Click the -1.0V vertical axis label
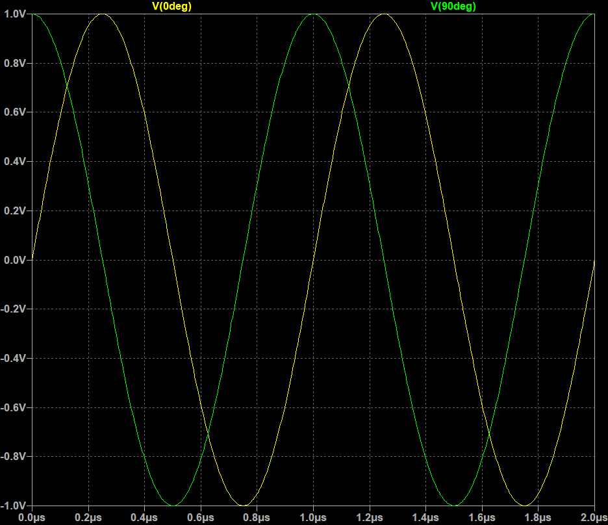 12,506
